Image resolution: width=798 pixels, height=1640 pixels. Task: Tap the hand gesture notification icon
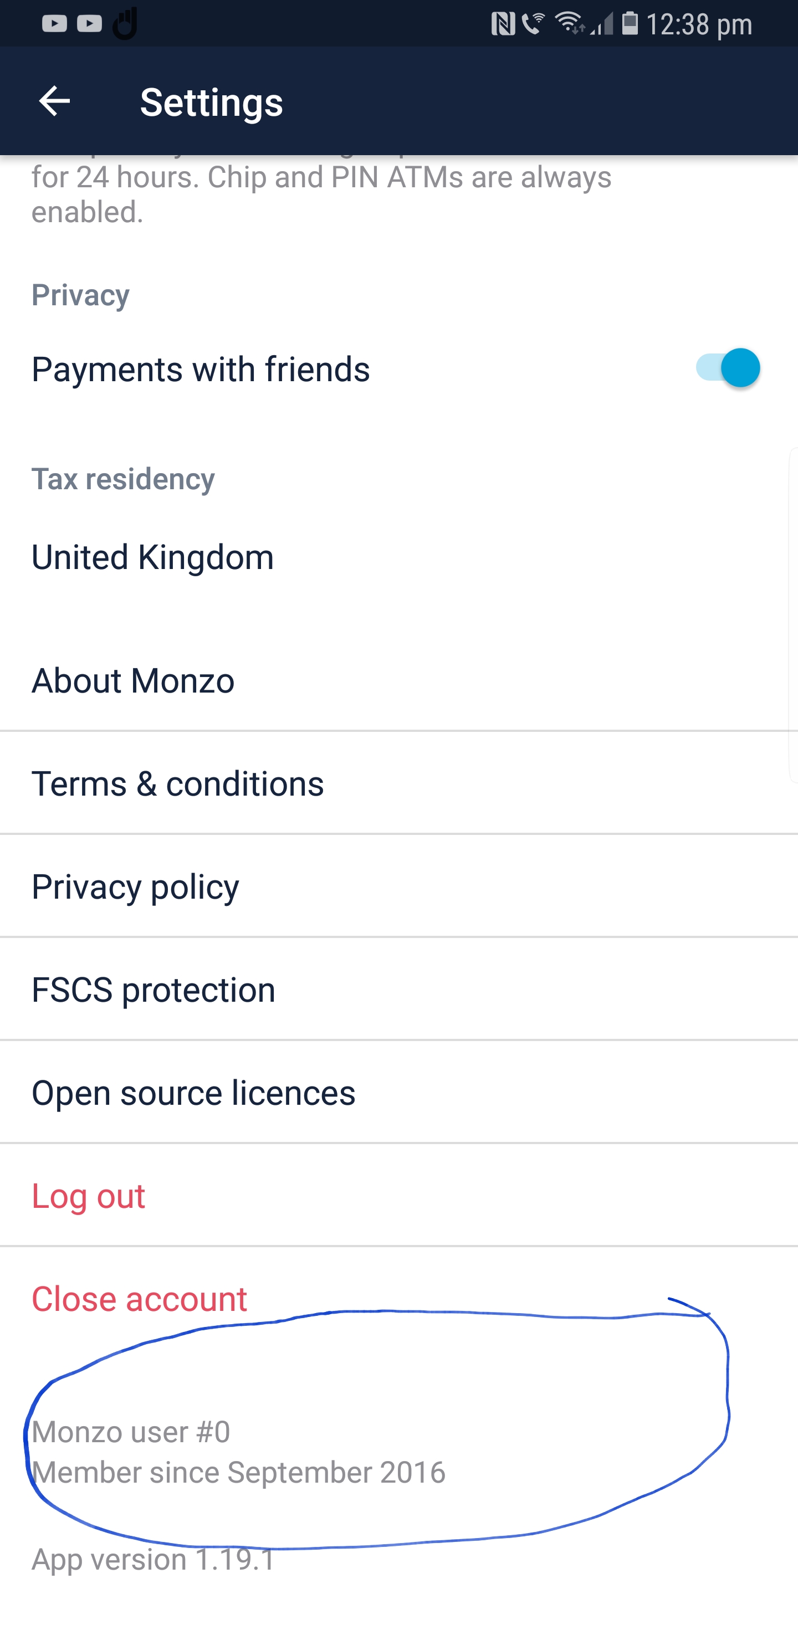coord(125,24)
